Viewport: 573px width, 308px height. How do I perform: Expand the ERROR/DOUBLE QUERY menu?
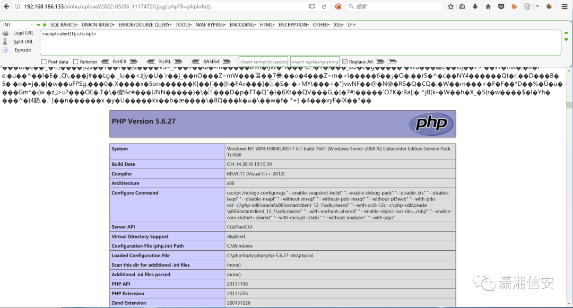tap(145, 25)
